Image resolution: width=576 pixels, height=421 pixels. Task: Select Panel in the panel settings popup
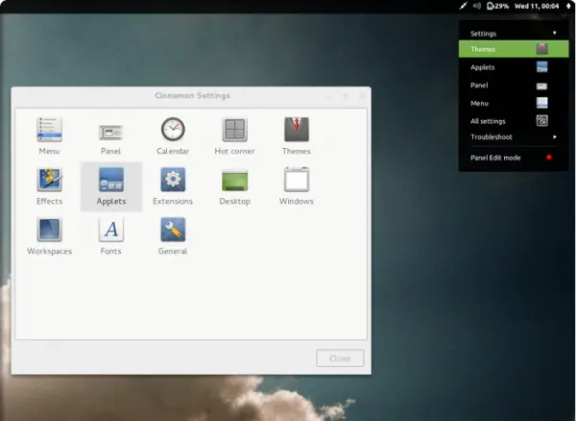tap(514, 86)
